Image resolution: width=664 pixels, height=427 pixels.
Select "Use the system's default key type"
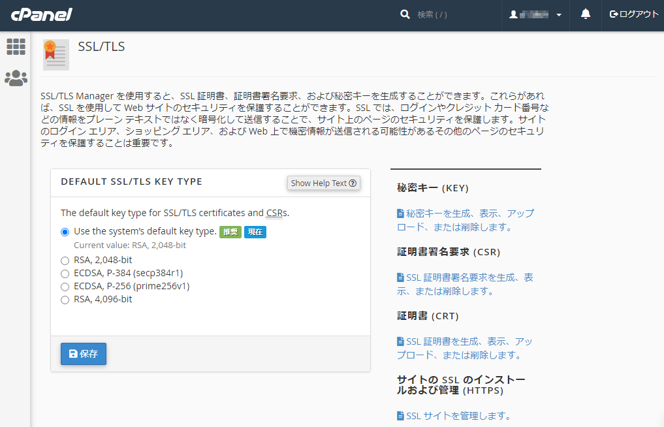[x=65, y=232]
